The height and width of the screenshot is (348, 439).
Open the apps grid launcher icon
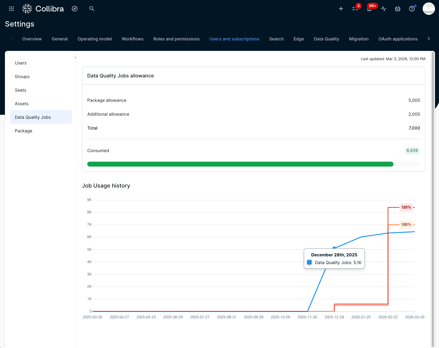tap(11, 9)
